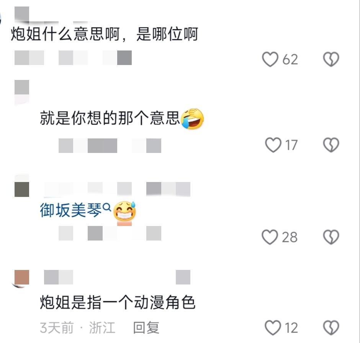This screenshot has height=343, width=360.
Task: Tap broken heart beside 12 likes
Action: pyautogui.click(x=331, y=328)
